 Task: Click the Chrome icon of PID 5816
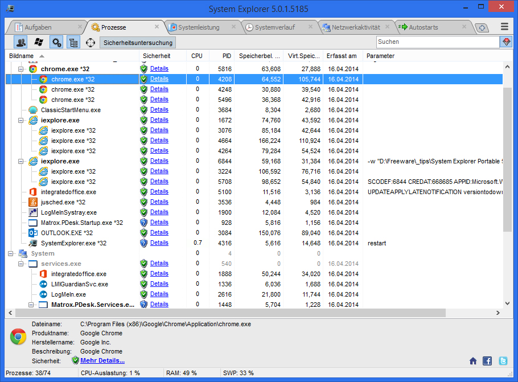coord(33,69)
